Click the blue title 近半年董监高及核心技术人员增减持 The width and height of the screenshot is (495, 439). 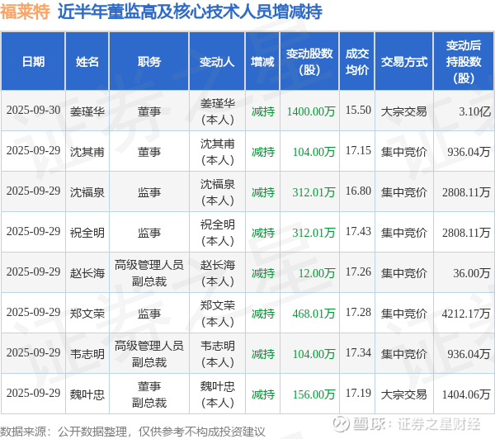[190, 12]
